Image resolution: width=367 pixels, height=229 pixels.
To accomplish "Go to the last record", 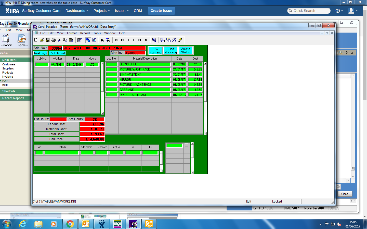I will 146,40.
